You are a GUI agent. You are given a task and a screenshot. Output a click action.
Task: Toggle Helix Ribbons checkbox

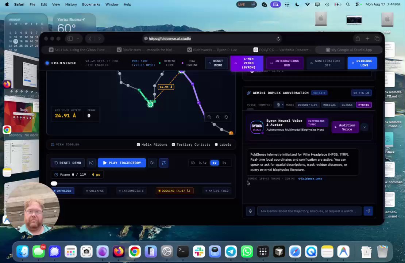click(x=138, y=145)
